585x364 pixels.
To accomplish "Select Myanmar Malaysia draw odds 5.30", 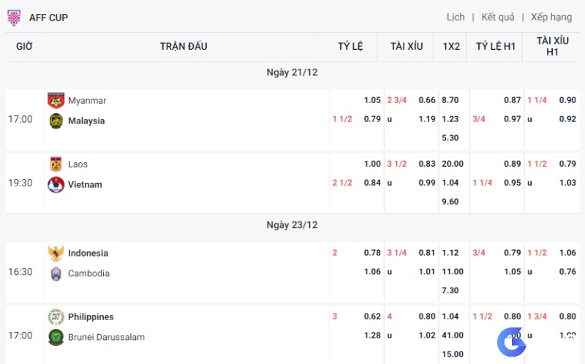I will [450, 138].
